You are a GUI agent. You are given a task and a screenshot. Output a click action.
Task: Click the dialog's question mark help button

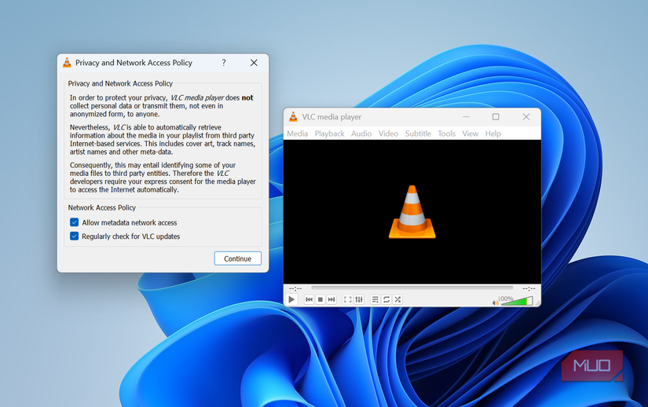tap(224, 62)
